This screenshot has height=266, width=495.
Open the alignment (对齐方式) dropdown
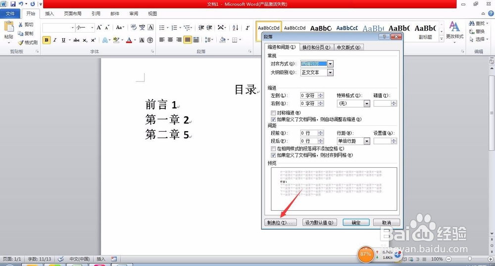tap(330, 64)
